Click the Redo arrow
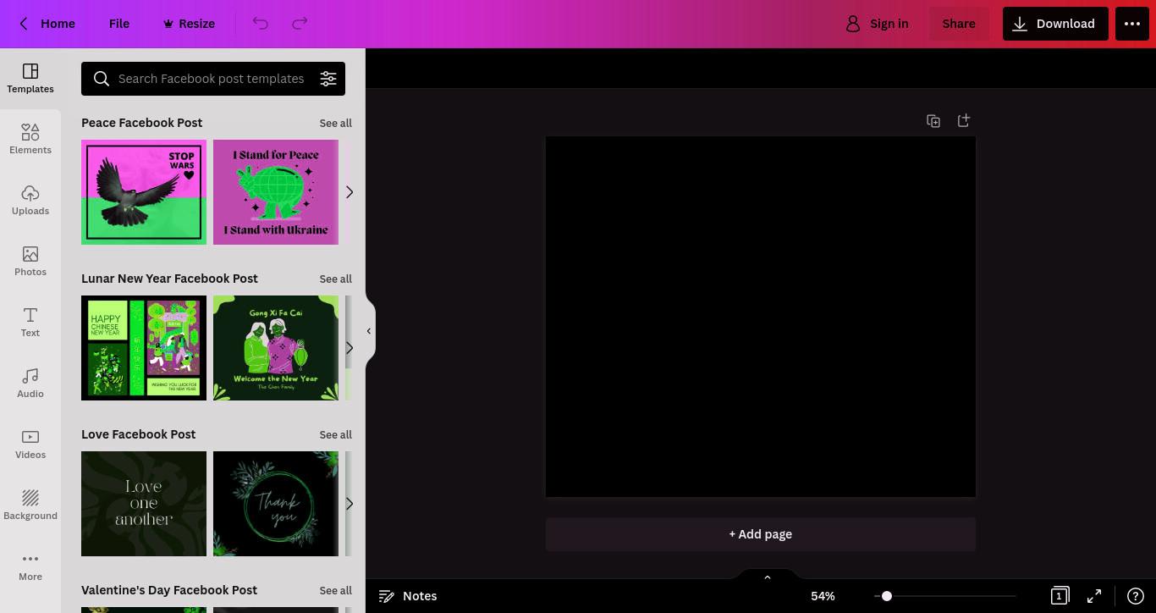Screen dimensions: 1156x613 [300, 24]
